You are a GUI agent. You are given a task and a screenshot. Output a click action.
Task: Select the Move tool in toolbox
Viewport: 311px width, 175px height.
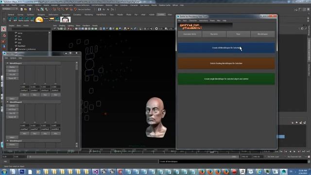[x=3, y=47]
